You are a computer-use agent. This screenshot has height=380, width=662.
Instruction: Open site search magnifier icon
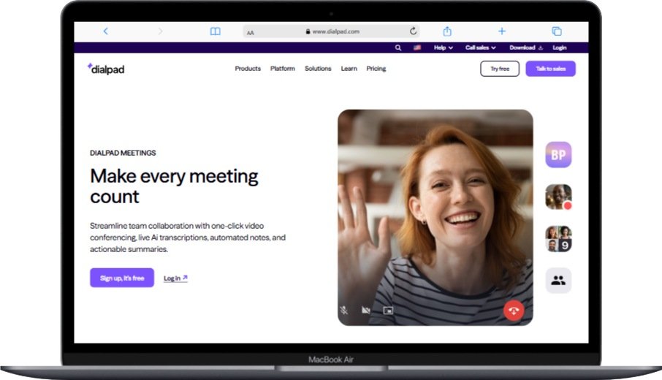click(x=398, y=47)
